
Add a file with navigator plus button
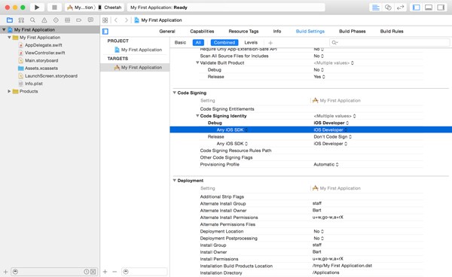pos(5,272)
